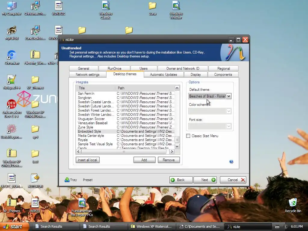The height and width of the screenshot is (231, 308).
Task: Open the Regional tab
Action: (x=223, y=68)
